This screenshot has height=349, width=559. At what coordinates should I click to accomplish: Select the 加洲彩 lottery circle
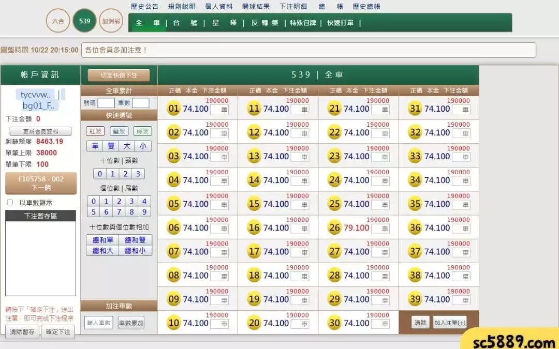(111, 21)
